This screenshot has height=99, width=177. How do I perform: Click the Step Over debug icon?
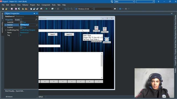click(x=68, y=9)
